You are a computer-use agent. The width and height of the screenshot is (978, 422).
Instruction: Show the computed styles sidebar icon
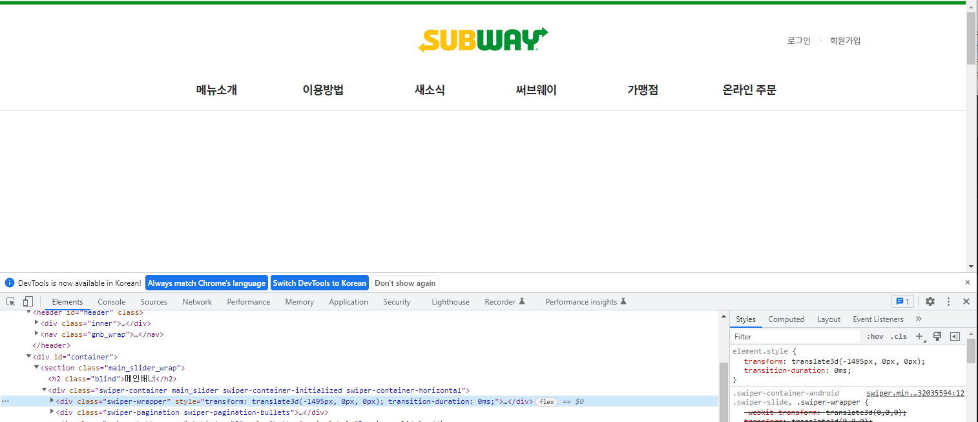tap(955, 336)
